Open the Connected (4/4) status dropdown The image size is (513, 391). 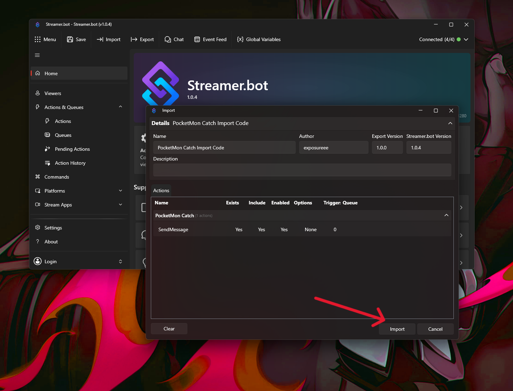click(466, 39)
